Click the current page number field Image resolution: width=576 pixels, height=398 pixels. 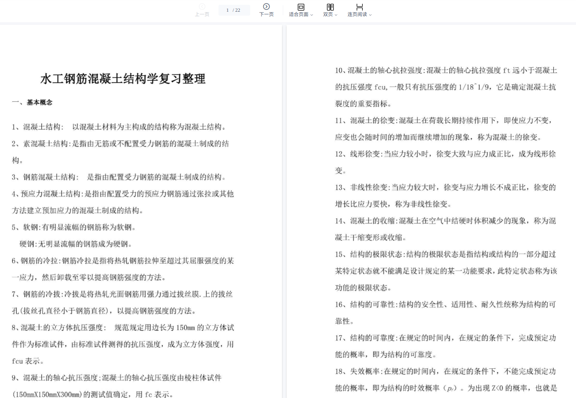228,10
